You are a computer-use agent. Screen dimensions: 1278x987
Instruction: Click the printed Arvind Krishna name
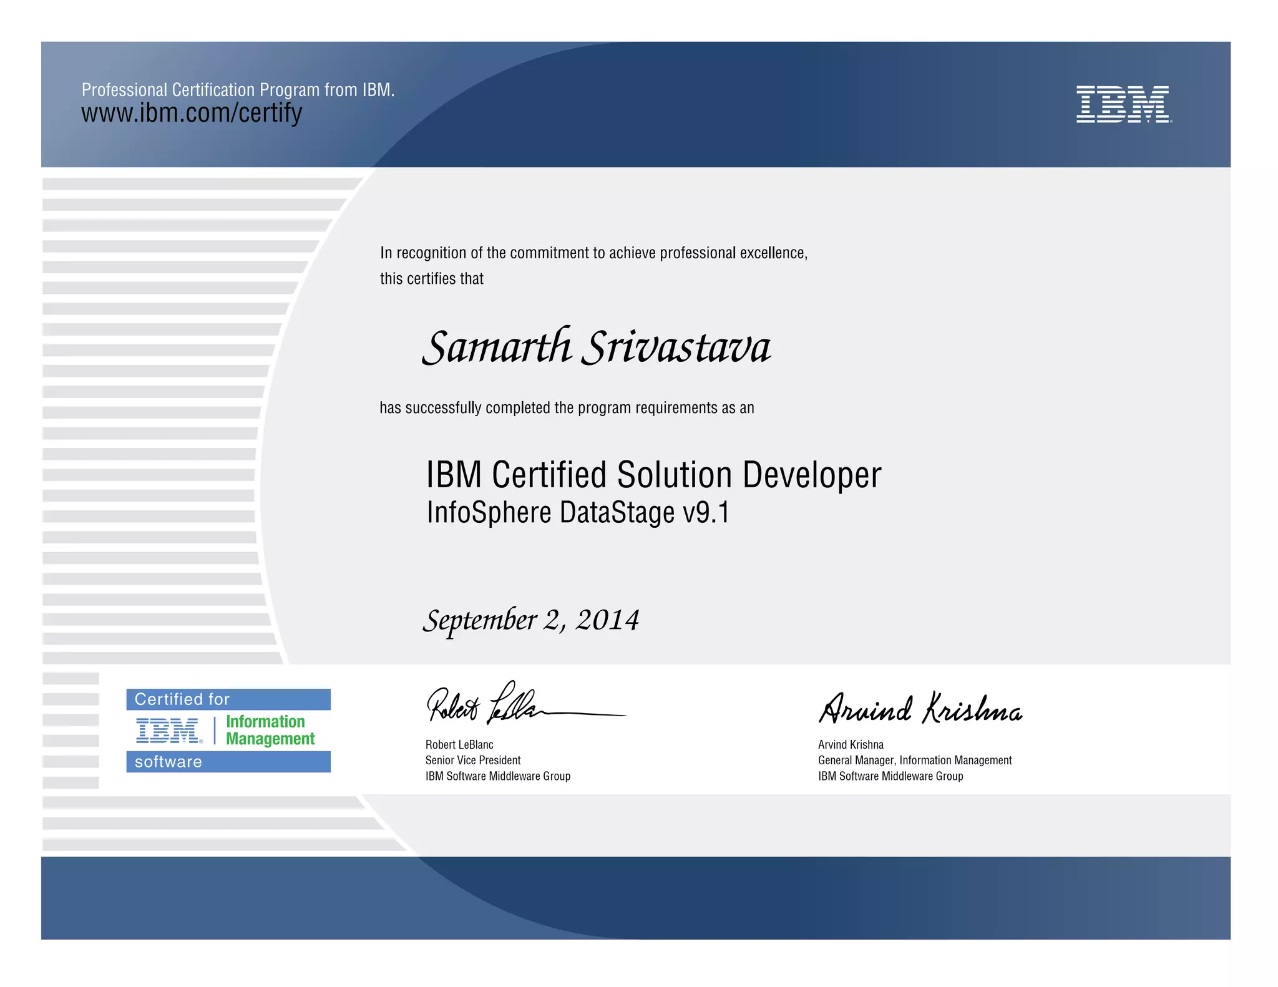coord(851,744)
